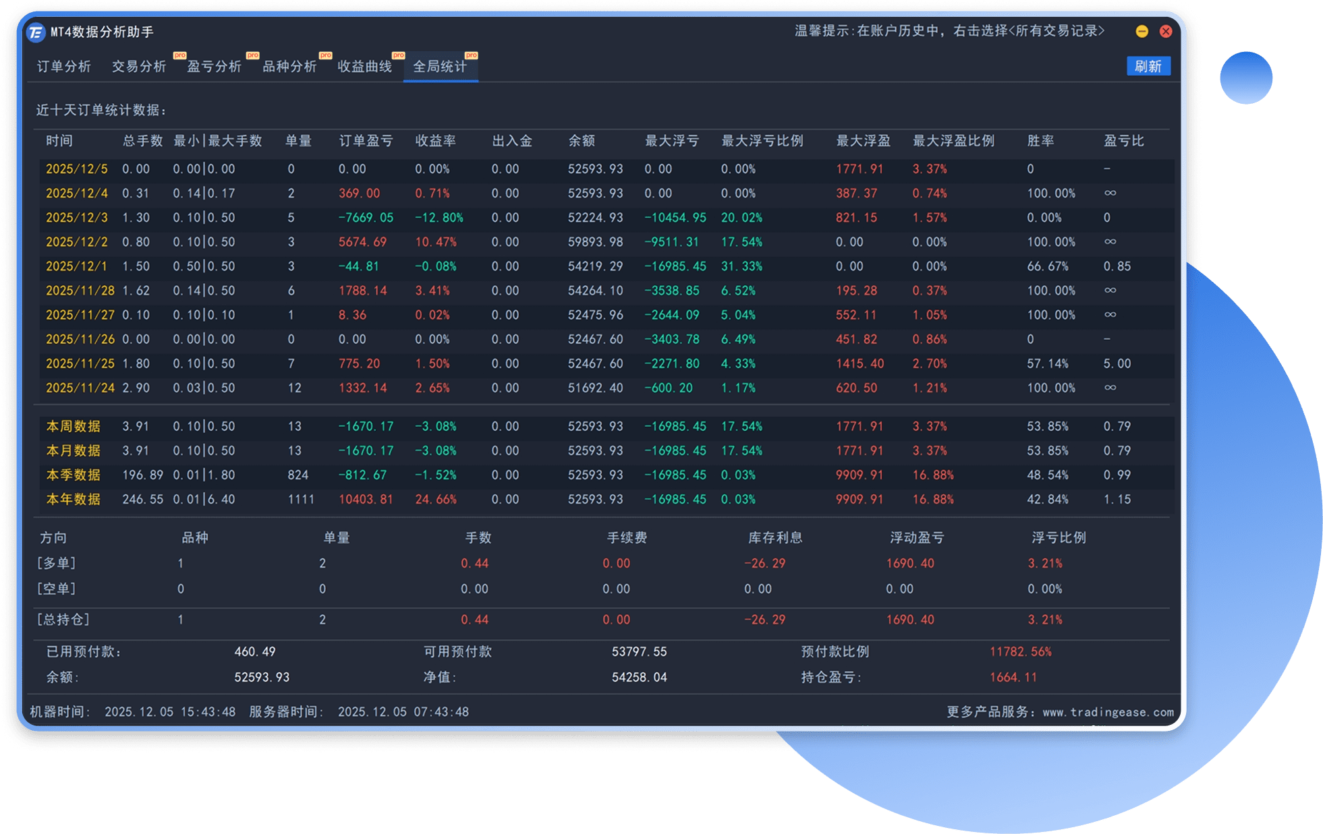Select the 本周数据 summary row

(605, 426)
